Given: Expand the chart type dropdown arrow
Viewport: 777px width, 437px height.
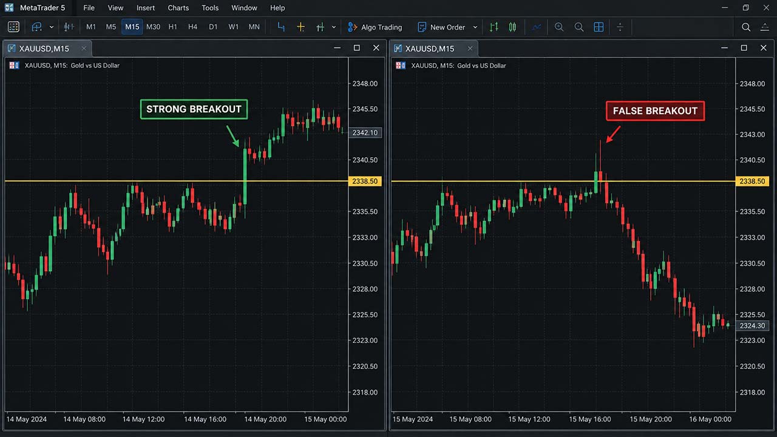Looking at the screenshot, I should (x=52, y=27).
